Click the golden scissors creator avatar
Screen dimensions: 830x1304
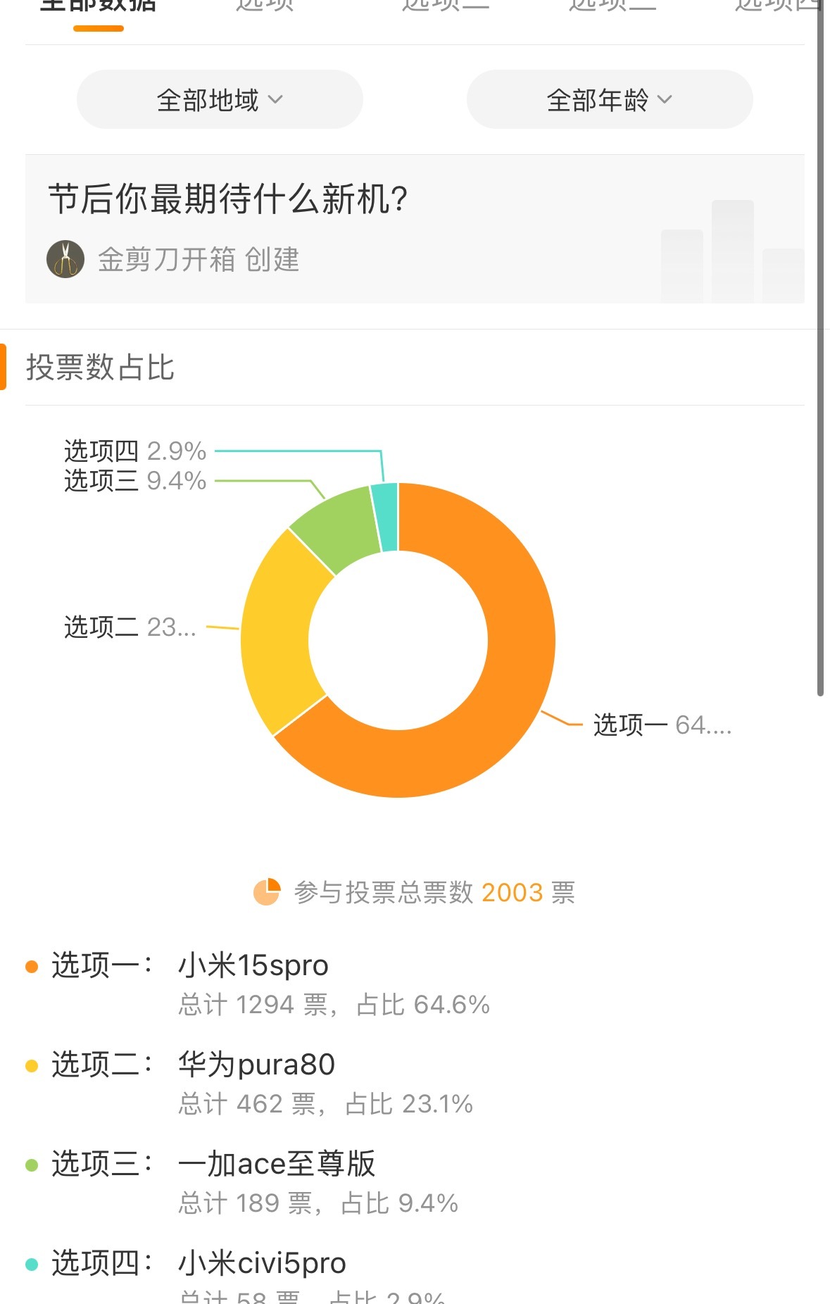coord(65,259)
